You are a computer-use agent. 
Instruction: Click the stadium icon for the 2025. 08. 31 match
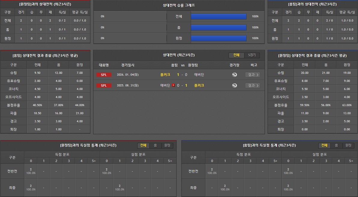click(235, 85)
